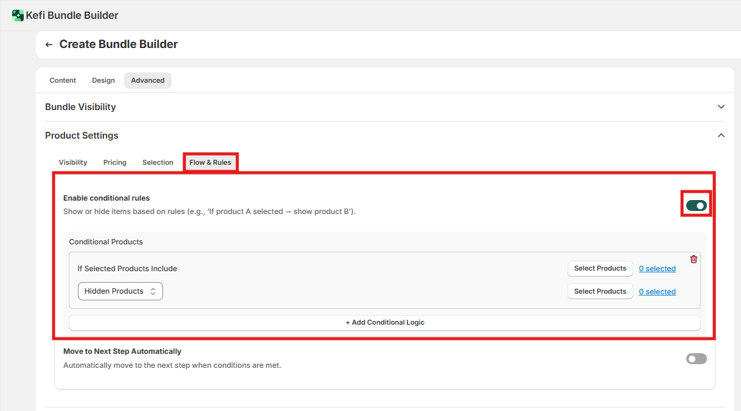Collapse the Product Settings section chevron
741x411 pixels.
pos(721,136)
